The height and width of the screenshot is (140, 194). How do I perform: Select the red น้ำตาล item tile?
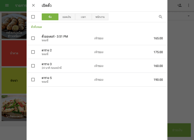pos(14,53)
